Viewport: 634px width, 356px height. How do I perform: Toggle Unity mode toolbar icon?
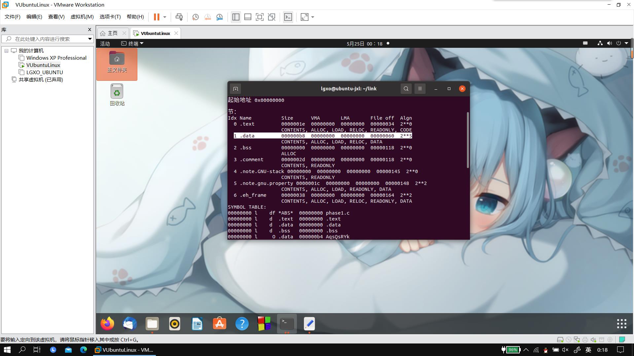[271, 17]
